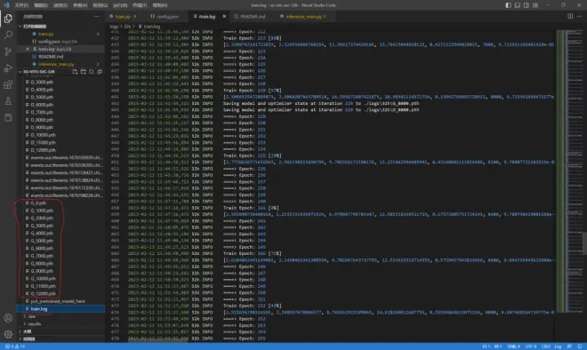Screen dimensions: 587x350
Task: Select README.md in open editors
Action: pos(61,57)
